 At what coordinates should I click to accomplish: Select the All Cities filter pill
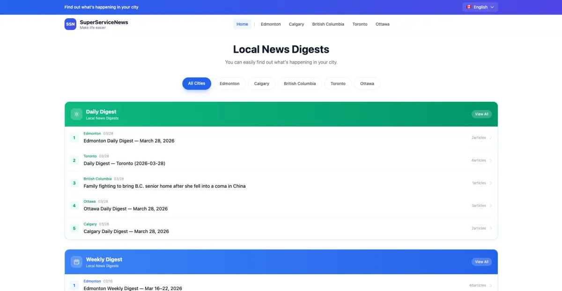click(196, 84)
